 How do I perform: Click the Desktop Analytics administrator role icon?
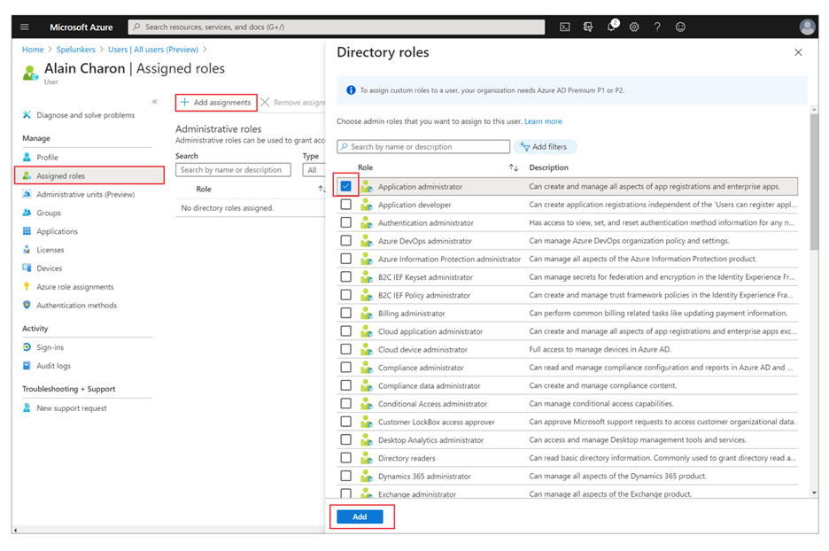coord(367,440)
